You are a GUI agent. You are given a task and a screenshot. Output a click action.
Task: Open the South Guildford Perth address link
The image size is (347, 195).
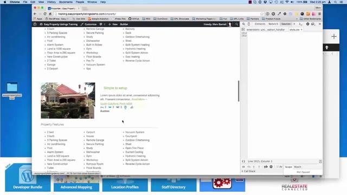tap(116, 103)
